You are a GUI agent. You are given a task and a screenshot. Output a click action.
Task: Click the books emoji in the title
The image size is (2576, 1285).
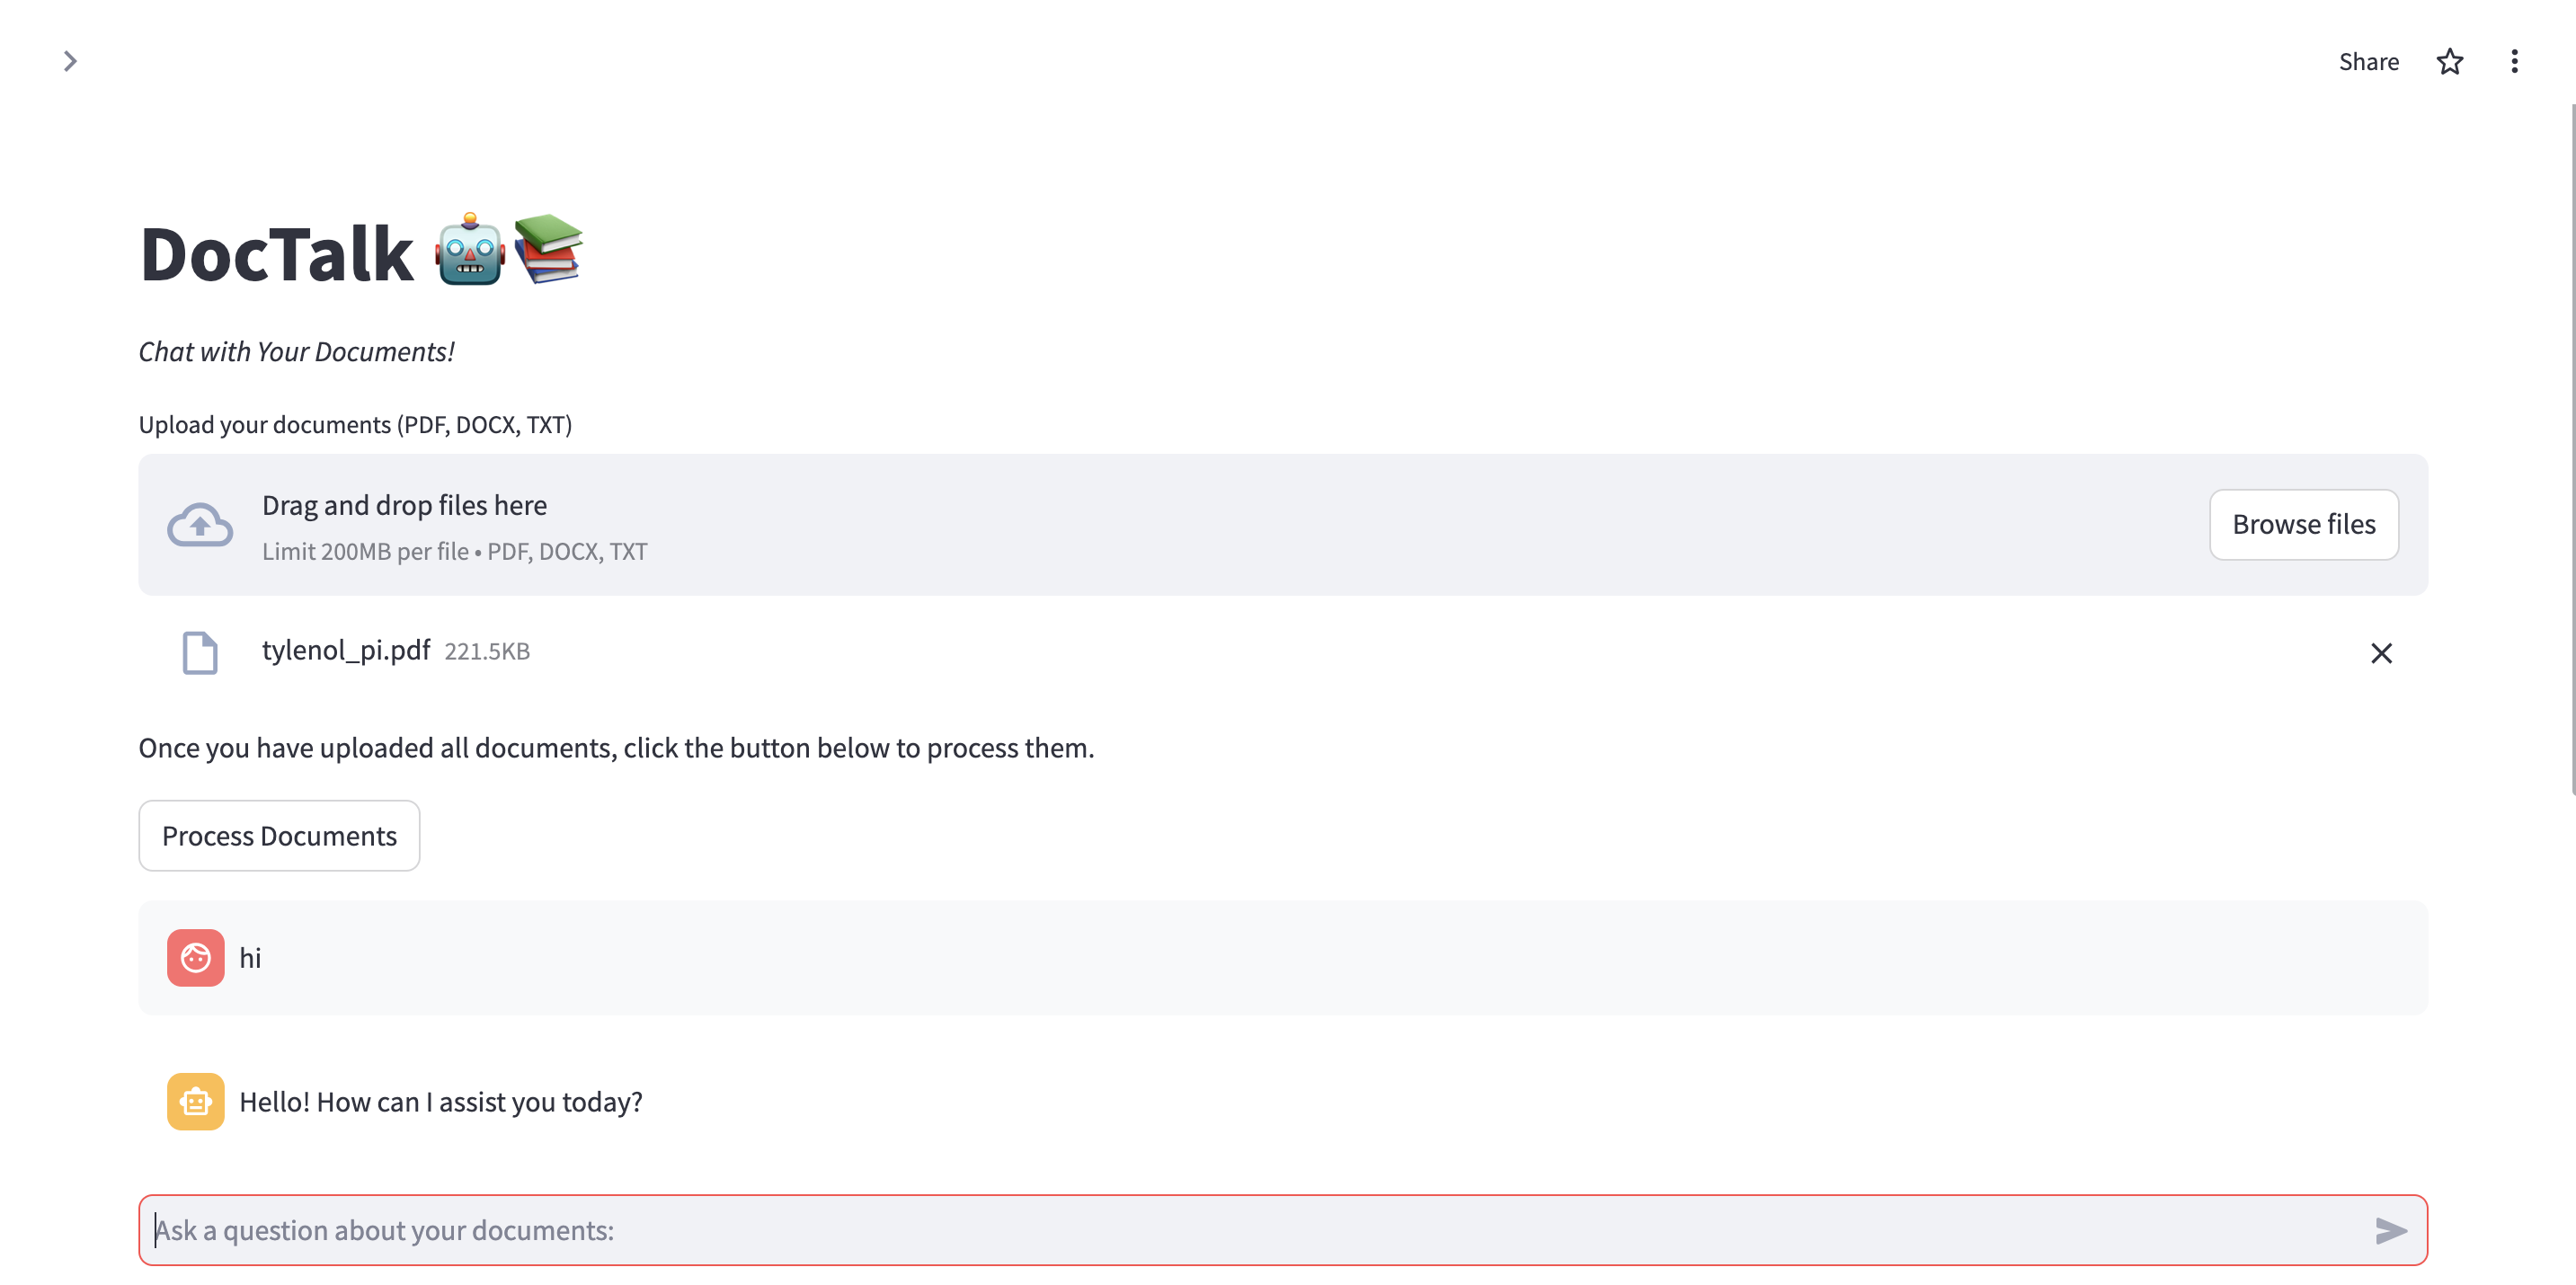click(x=548, y=248)
